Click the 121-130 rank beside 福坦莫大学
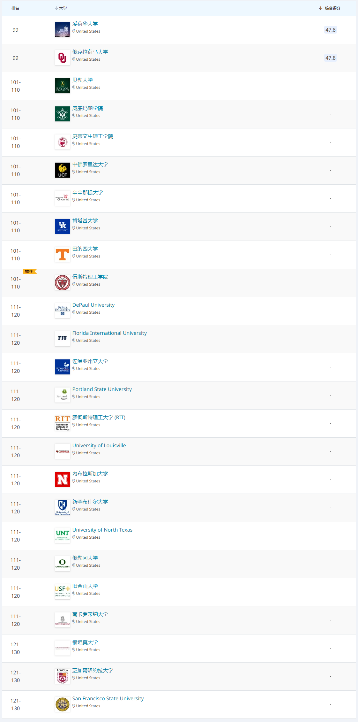This screenshot has height=722, width=358. [15, 648]
